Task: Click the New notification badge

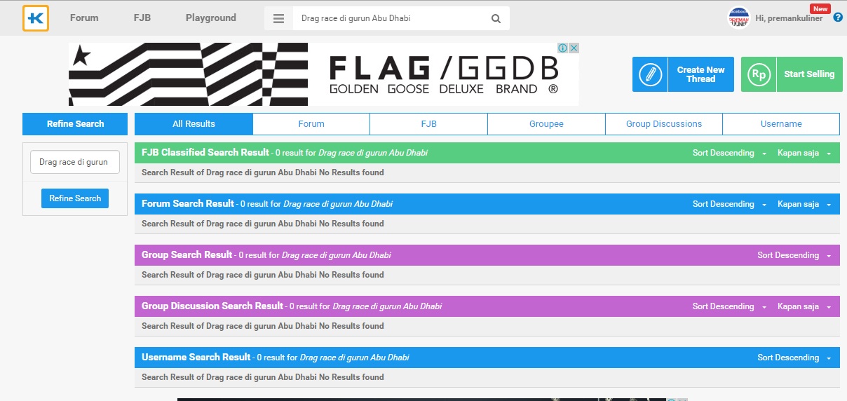Action: tap(820, 8)
